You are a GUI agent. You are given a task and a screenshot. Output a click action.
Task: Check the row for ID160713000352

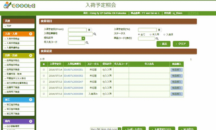click(x=44, y=76)
